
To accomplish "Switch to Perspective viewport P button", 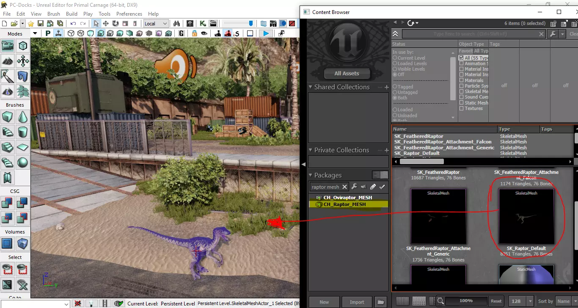I will pyautogui.click(x=48, y=33).
